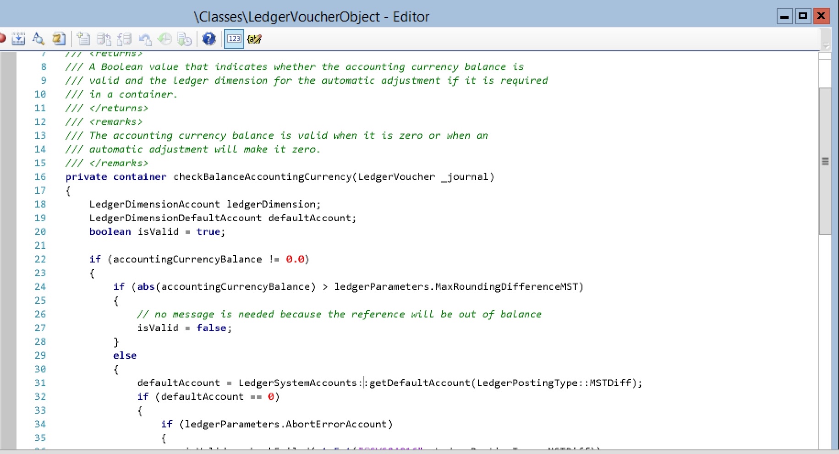Click the getDefaultAccount call on line 31
Viewport: 839px width, 454px height.
(419, 383)
